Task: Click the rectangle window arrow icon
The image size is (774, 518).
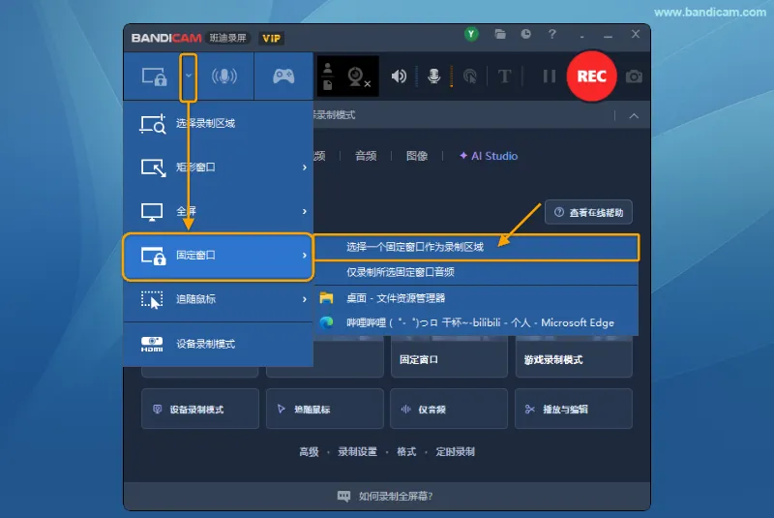Action: coord(154,168)
